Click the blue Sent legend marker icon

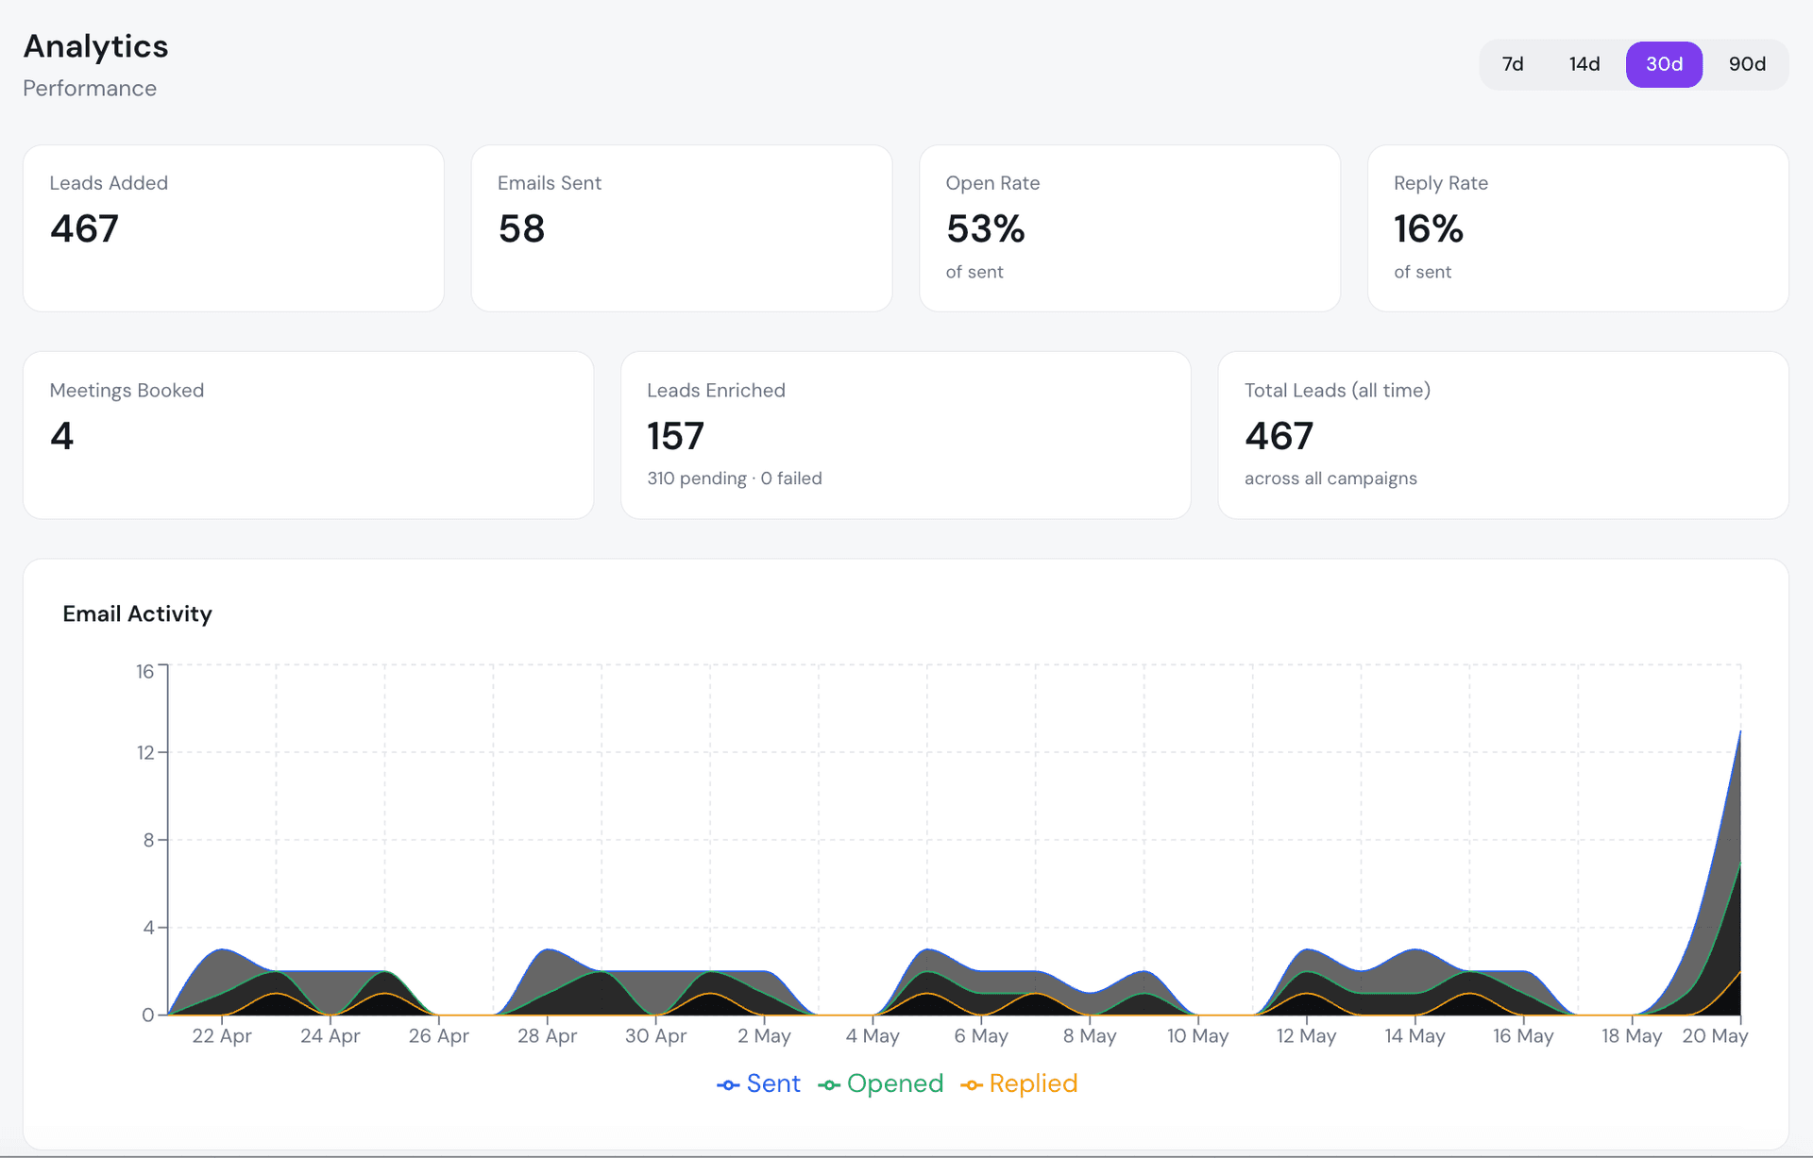pyautogui.click(x=728, y=1085)
